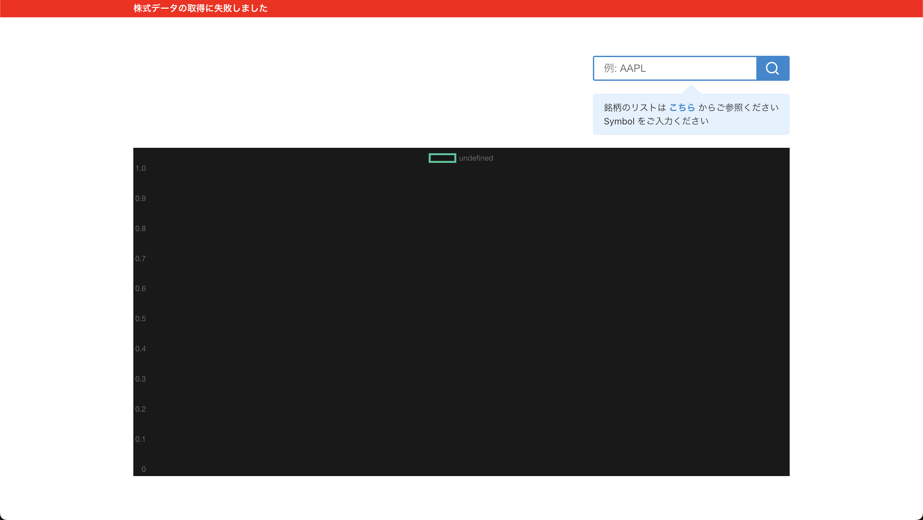This screenshot has height=520, width=923.
Task: Click the y-axis label 0.9
Action: (x=140, y=198)
